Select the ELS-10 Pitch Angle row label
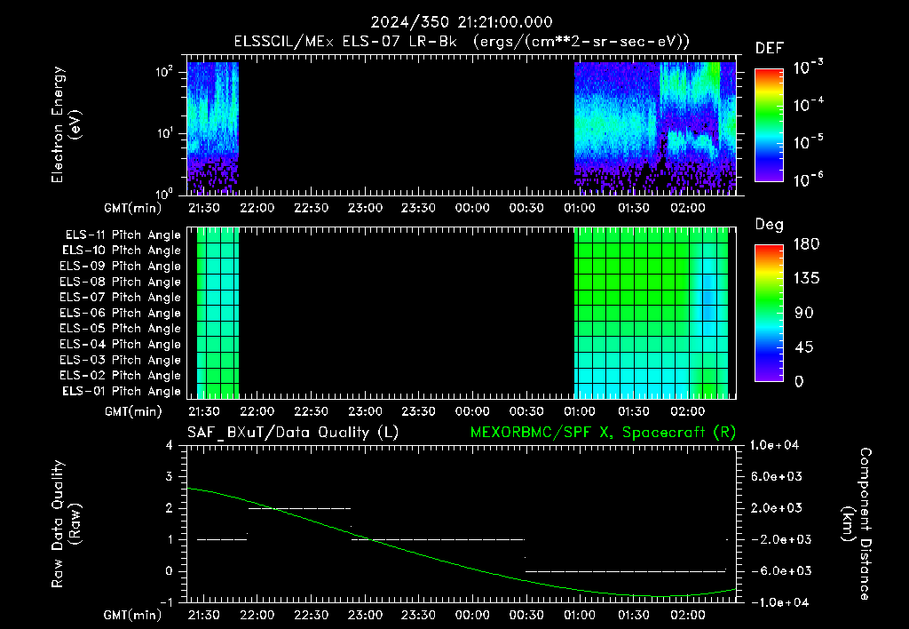 pos(122,251)
